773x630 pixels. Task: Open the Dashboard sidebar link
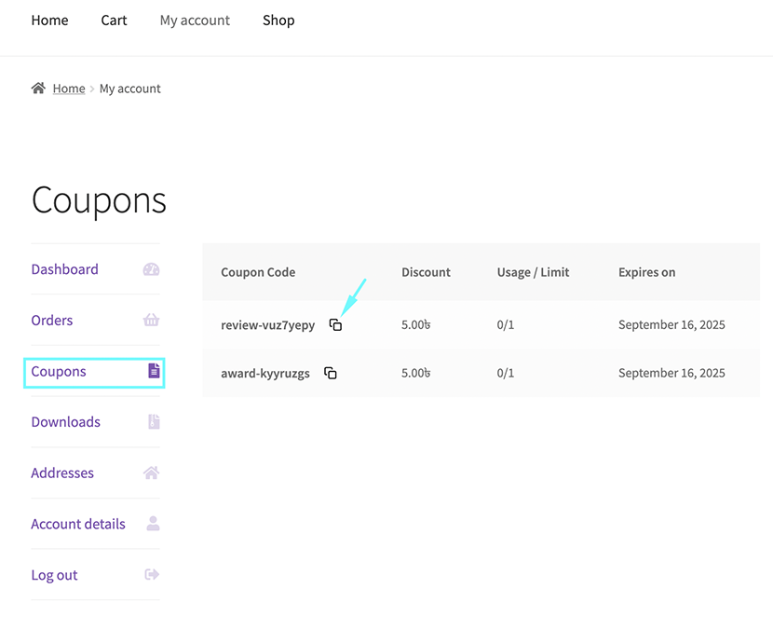click(64, 269)
